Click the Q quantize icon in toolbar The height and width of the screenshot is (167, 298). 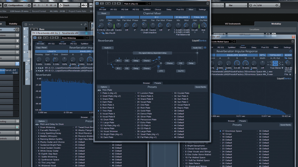[x=250, y=5]
